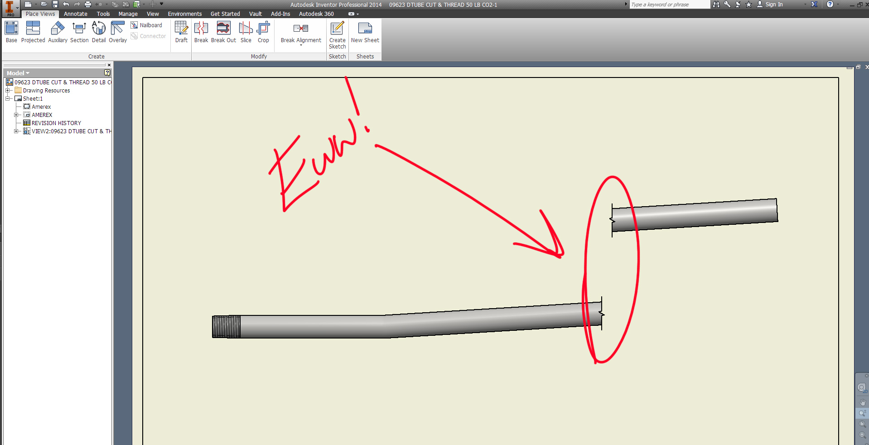Expand the Drawing Resources folder

click(8, 91)
